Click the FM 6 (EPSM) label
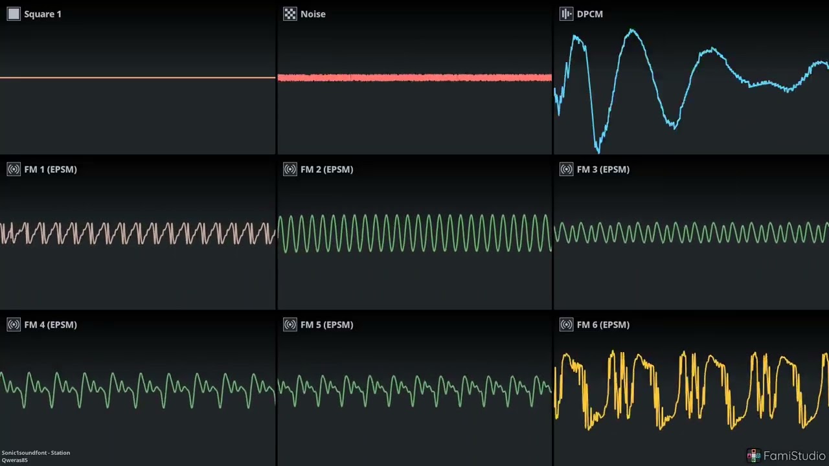 pos(604,324)
